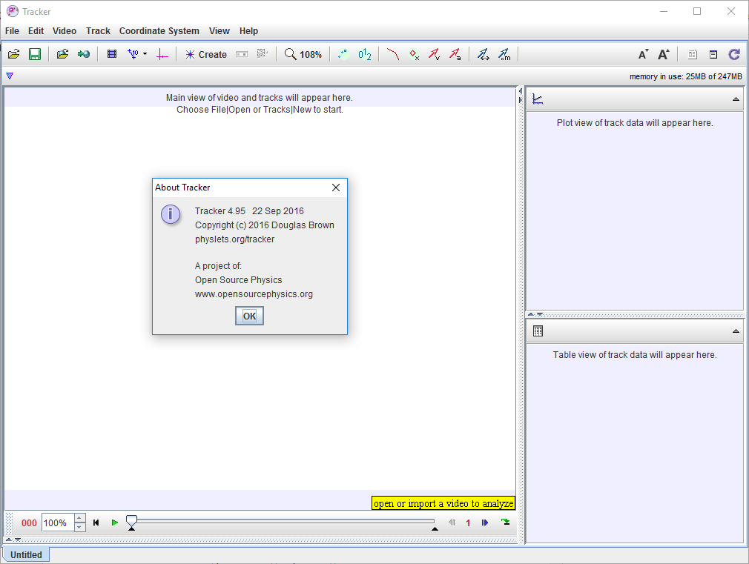The height and width of the screenshot is (564, 749).
Task: Click the red step size 1 button
Action: click(x=468, y=523)
